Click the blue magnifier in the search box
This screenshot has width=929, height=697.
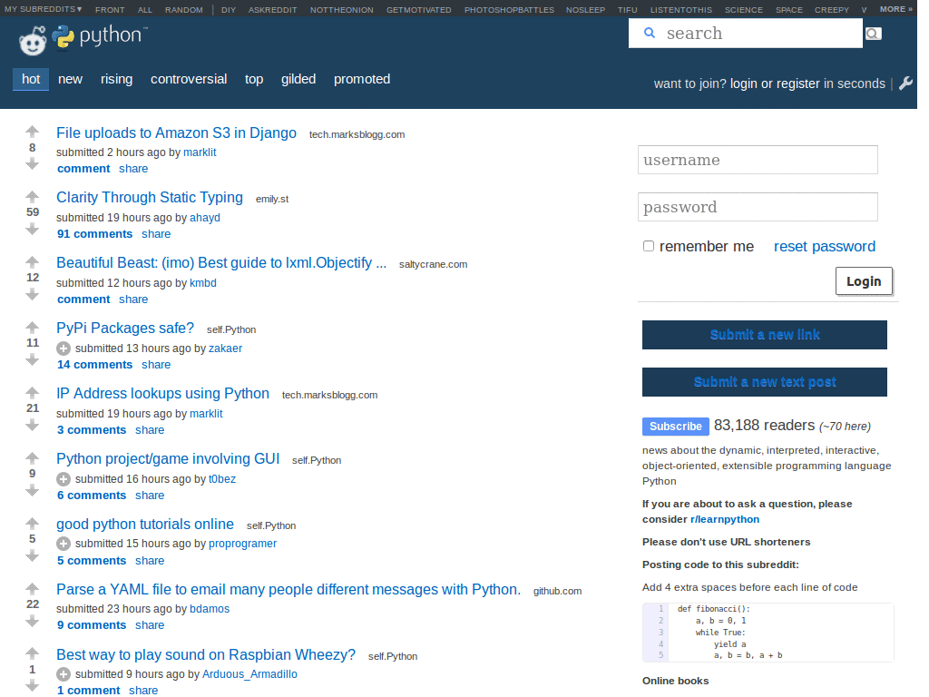tap(650, 34)
